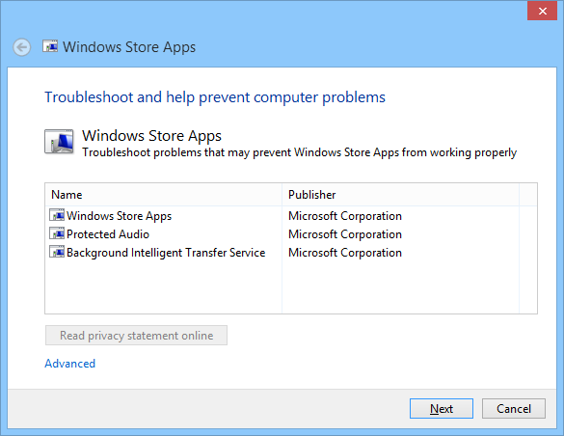The image size is (564, 436).
Task: Select the Windows Store Apps row icon
Action: [x=57, y=215]
